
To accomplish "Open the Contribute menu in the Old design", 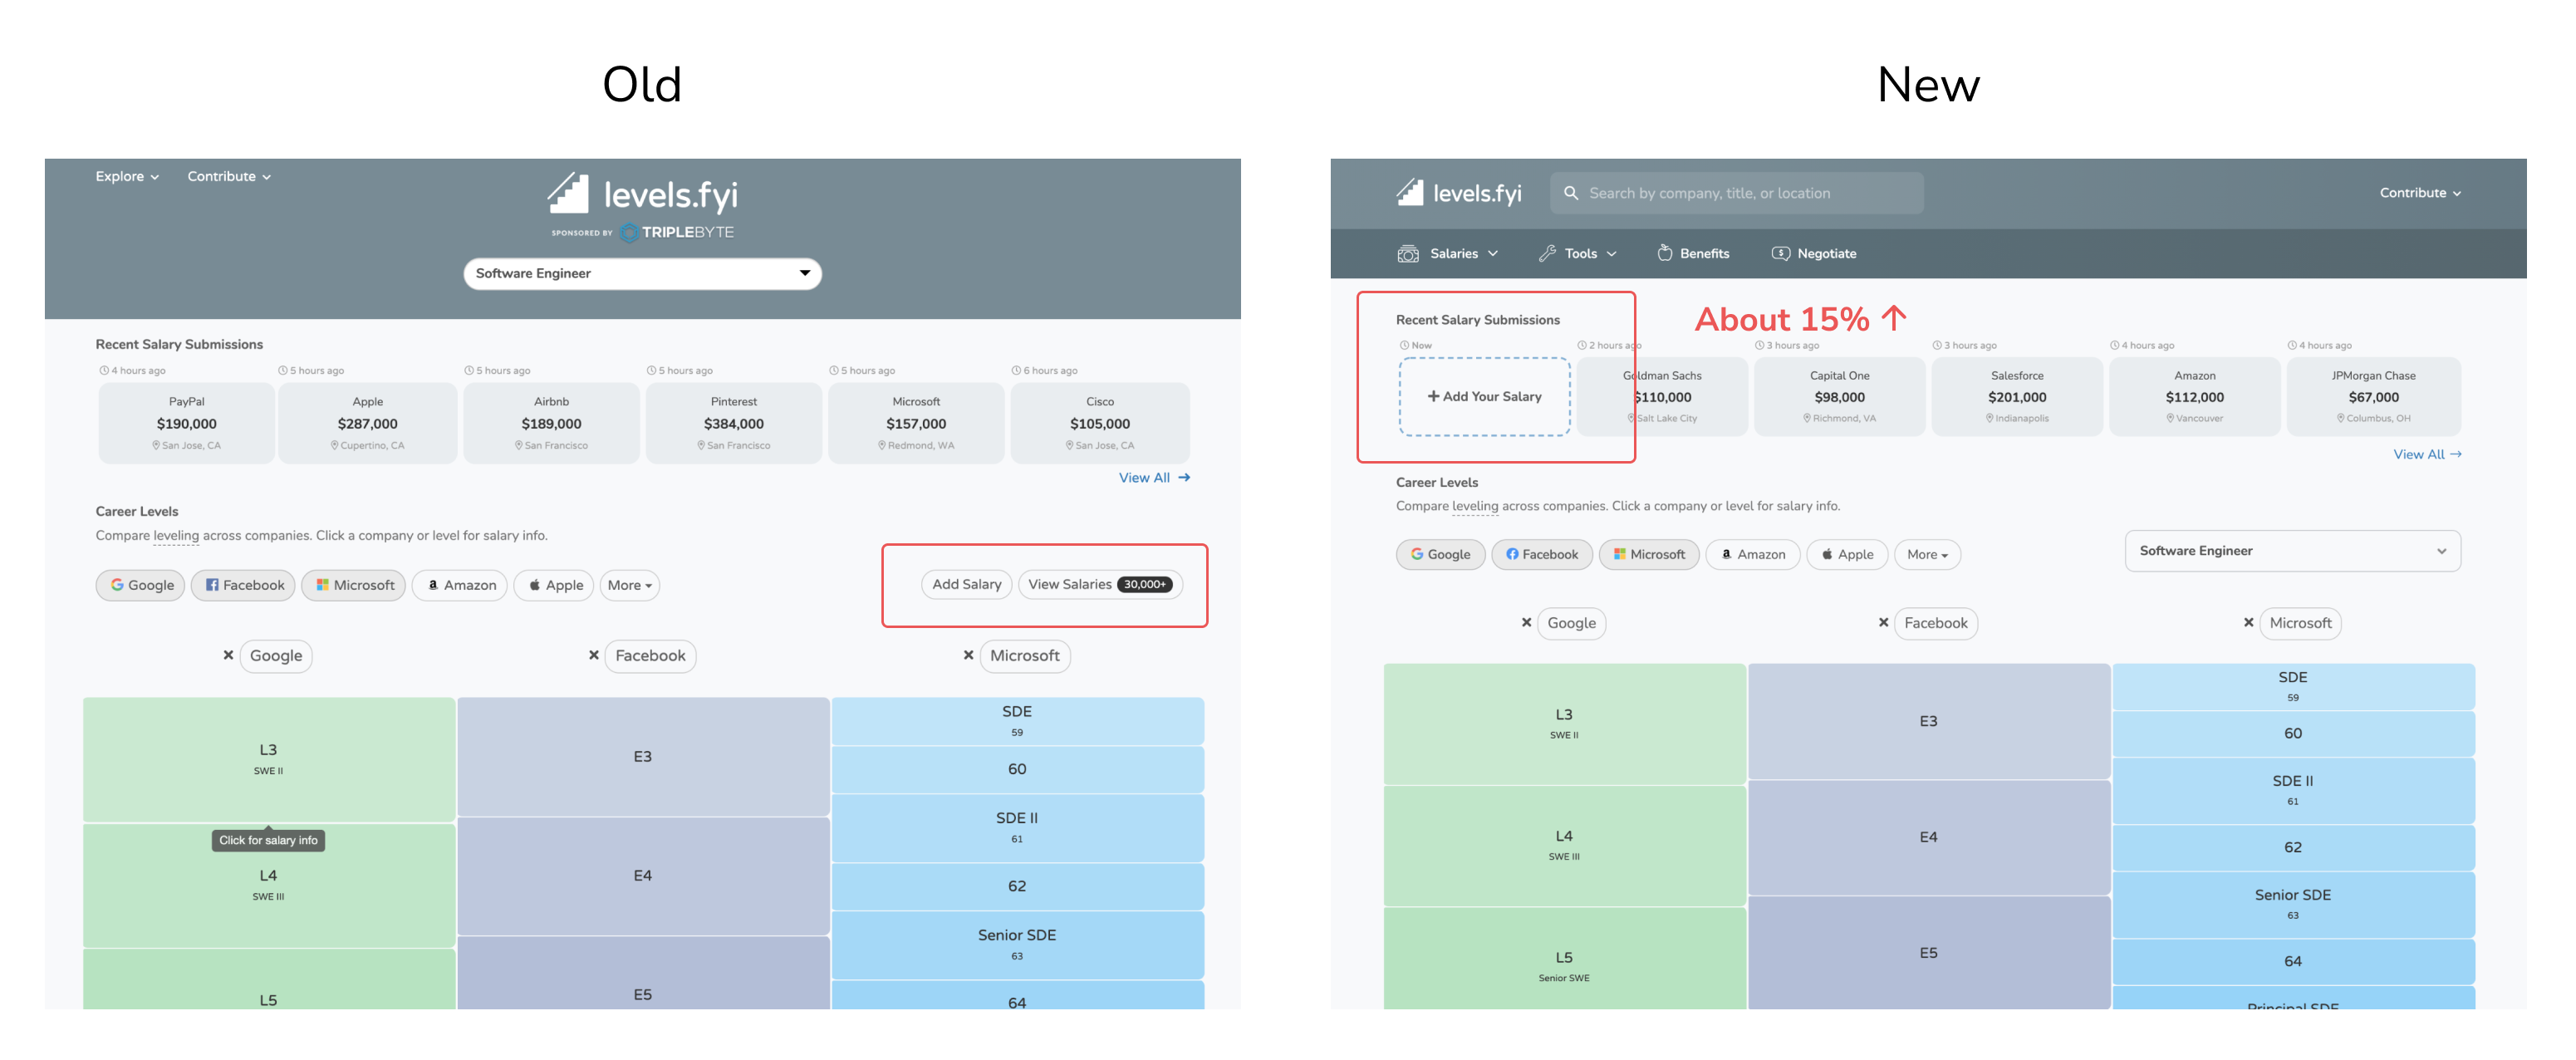I will click(x=229, y=177).
